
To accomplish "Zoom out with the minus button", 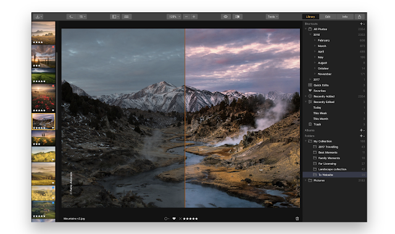I will tap(186, 17).
